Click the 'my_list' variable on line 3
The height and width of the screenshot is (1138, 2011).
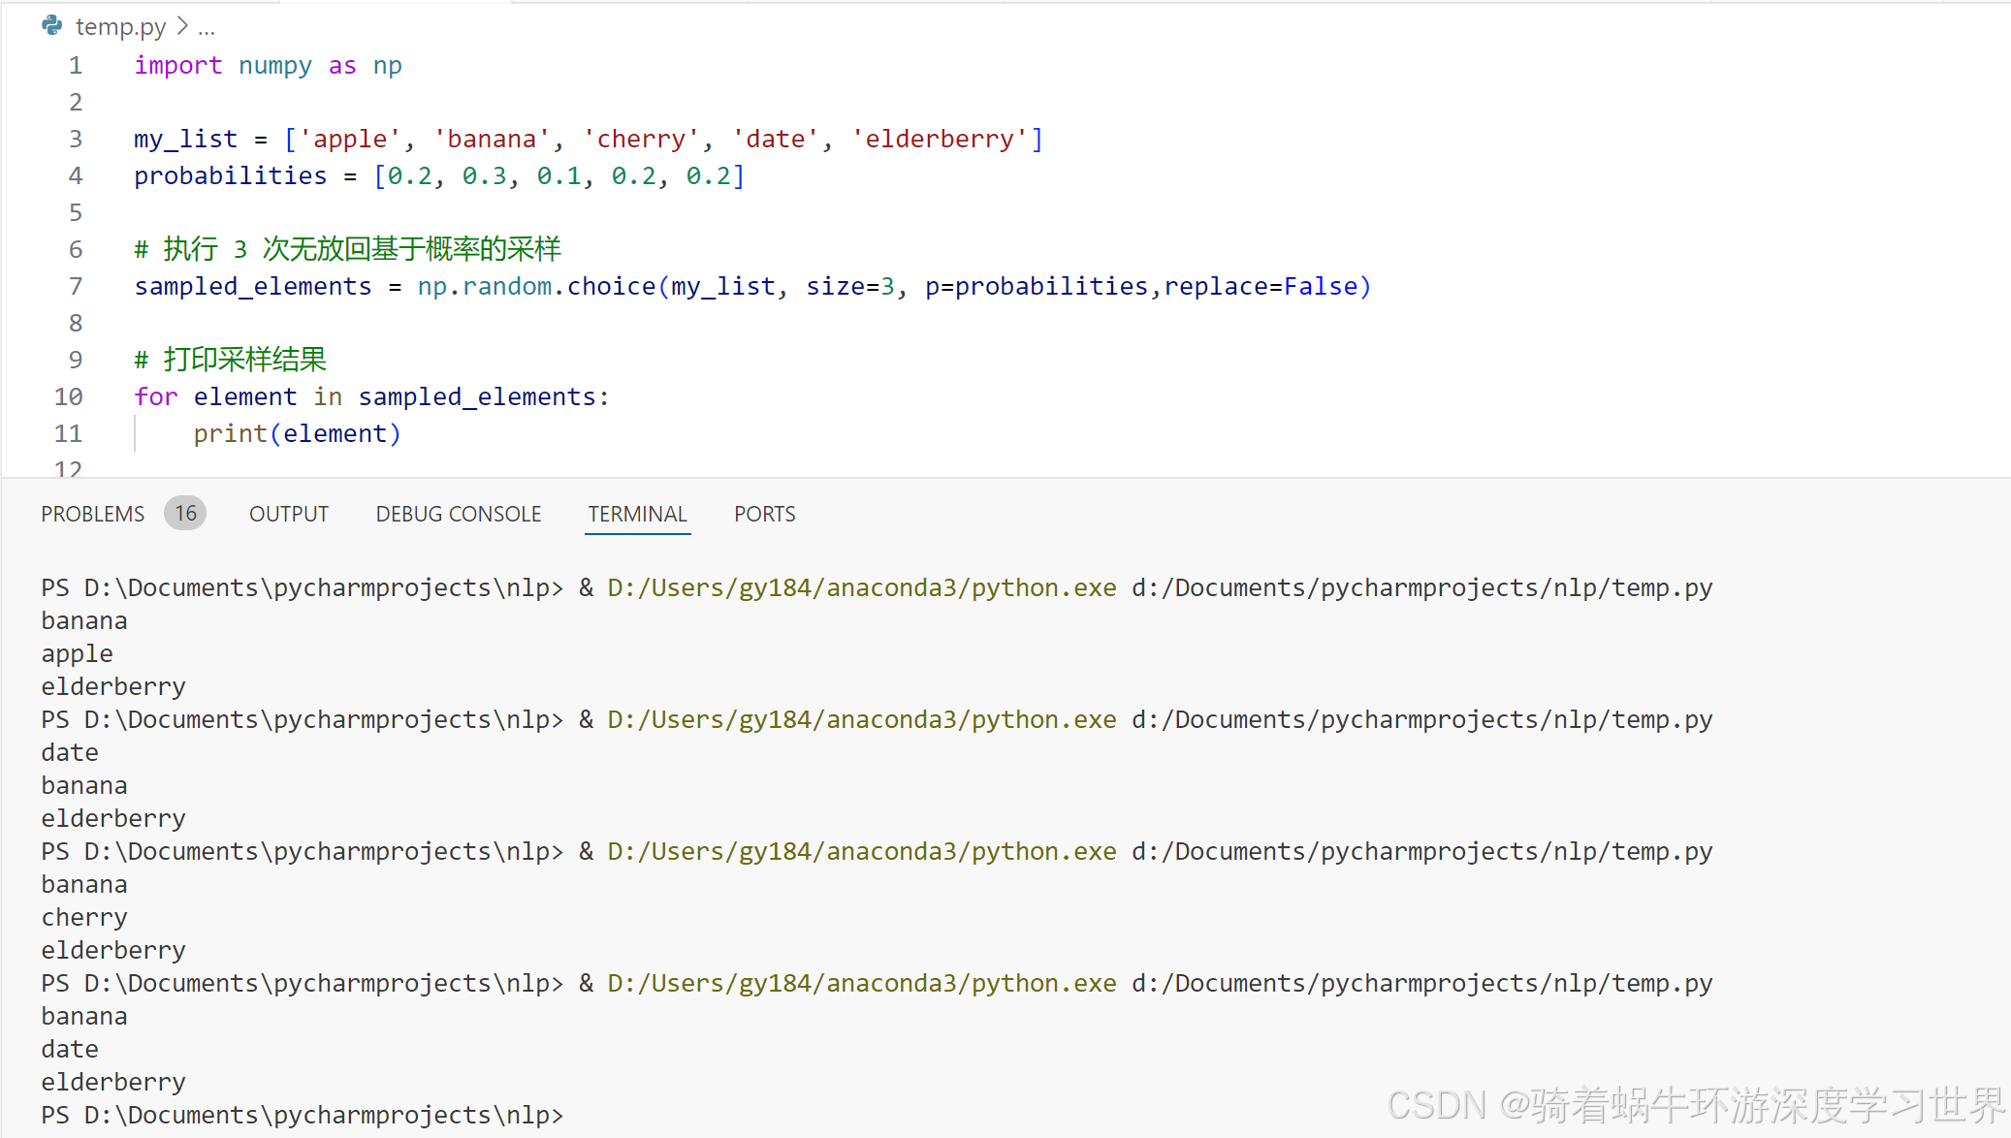(x=186, y=139)
